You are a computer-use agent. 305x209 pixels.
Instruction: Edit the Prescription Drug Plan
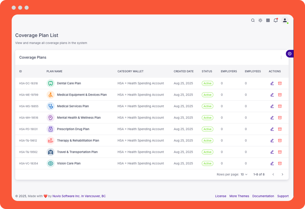272,129
